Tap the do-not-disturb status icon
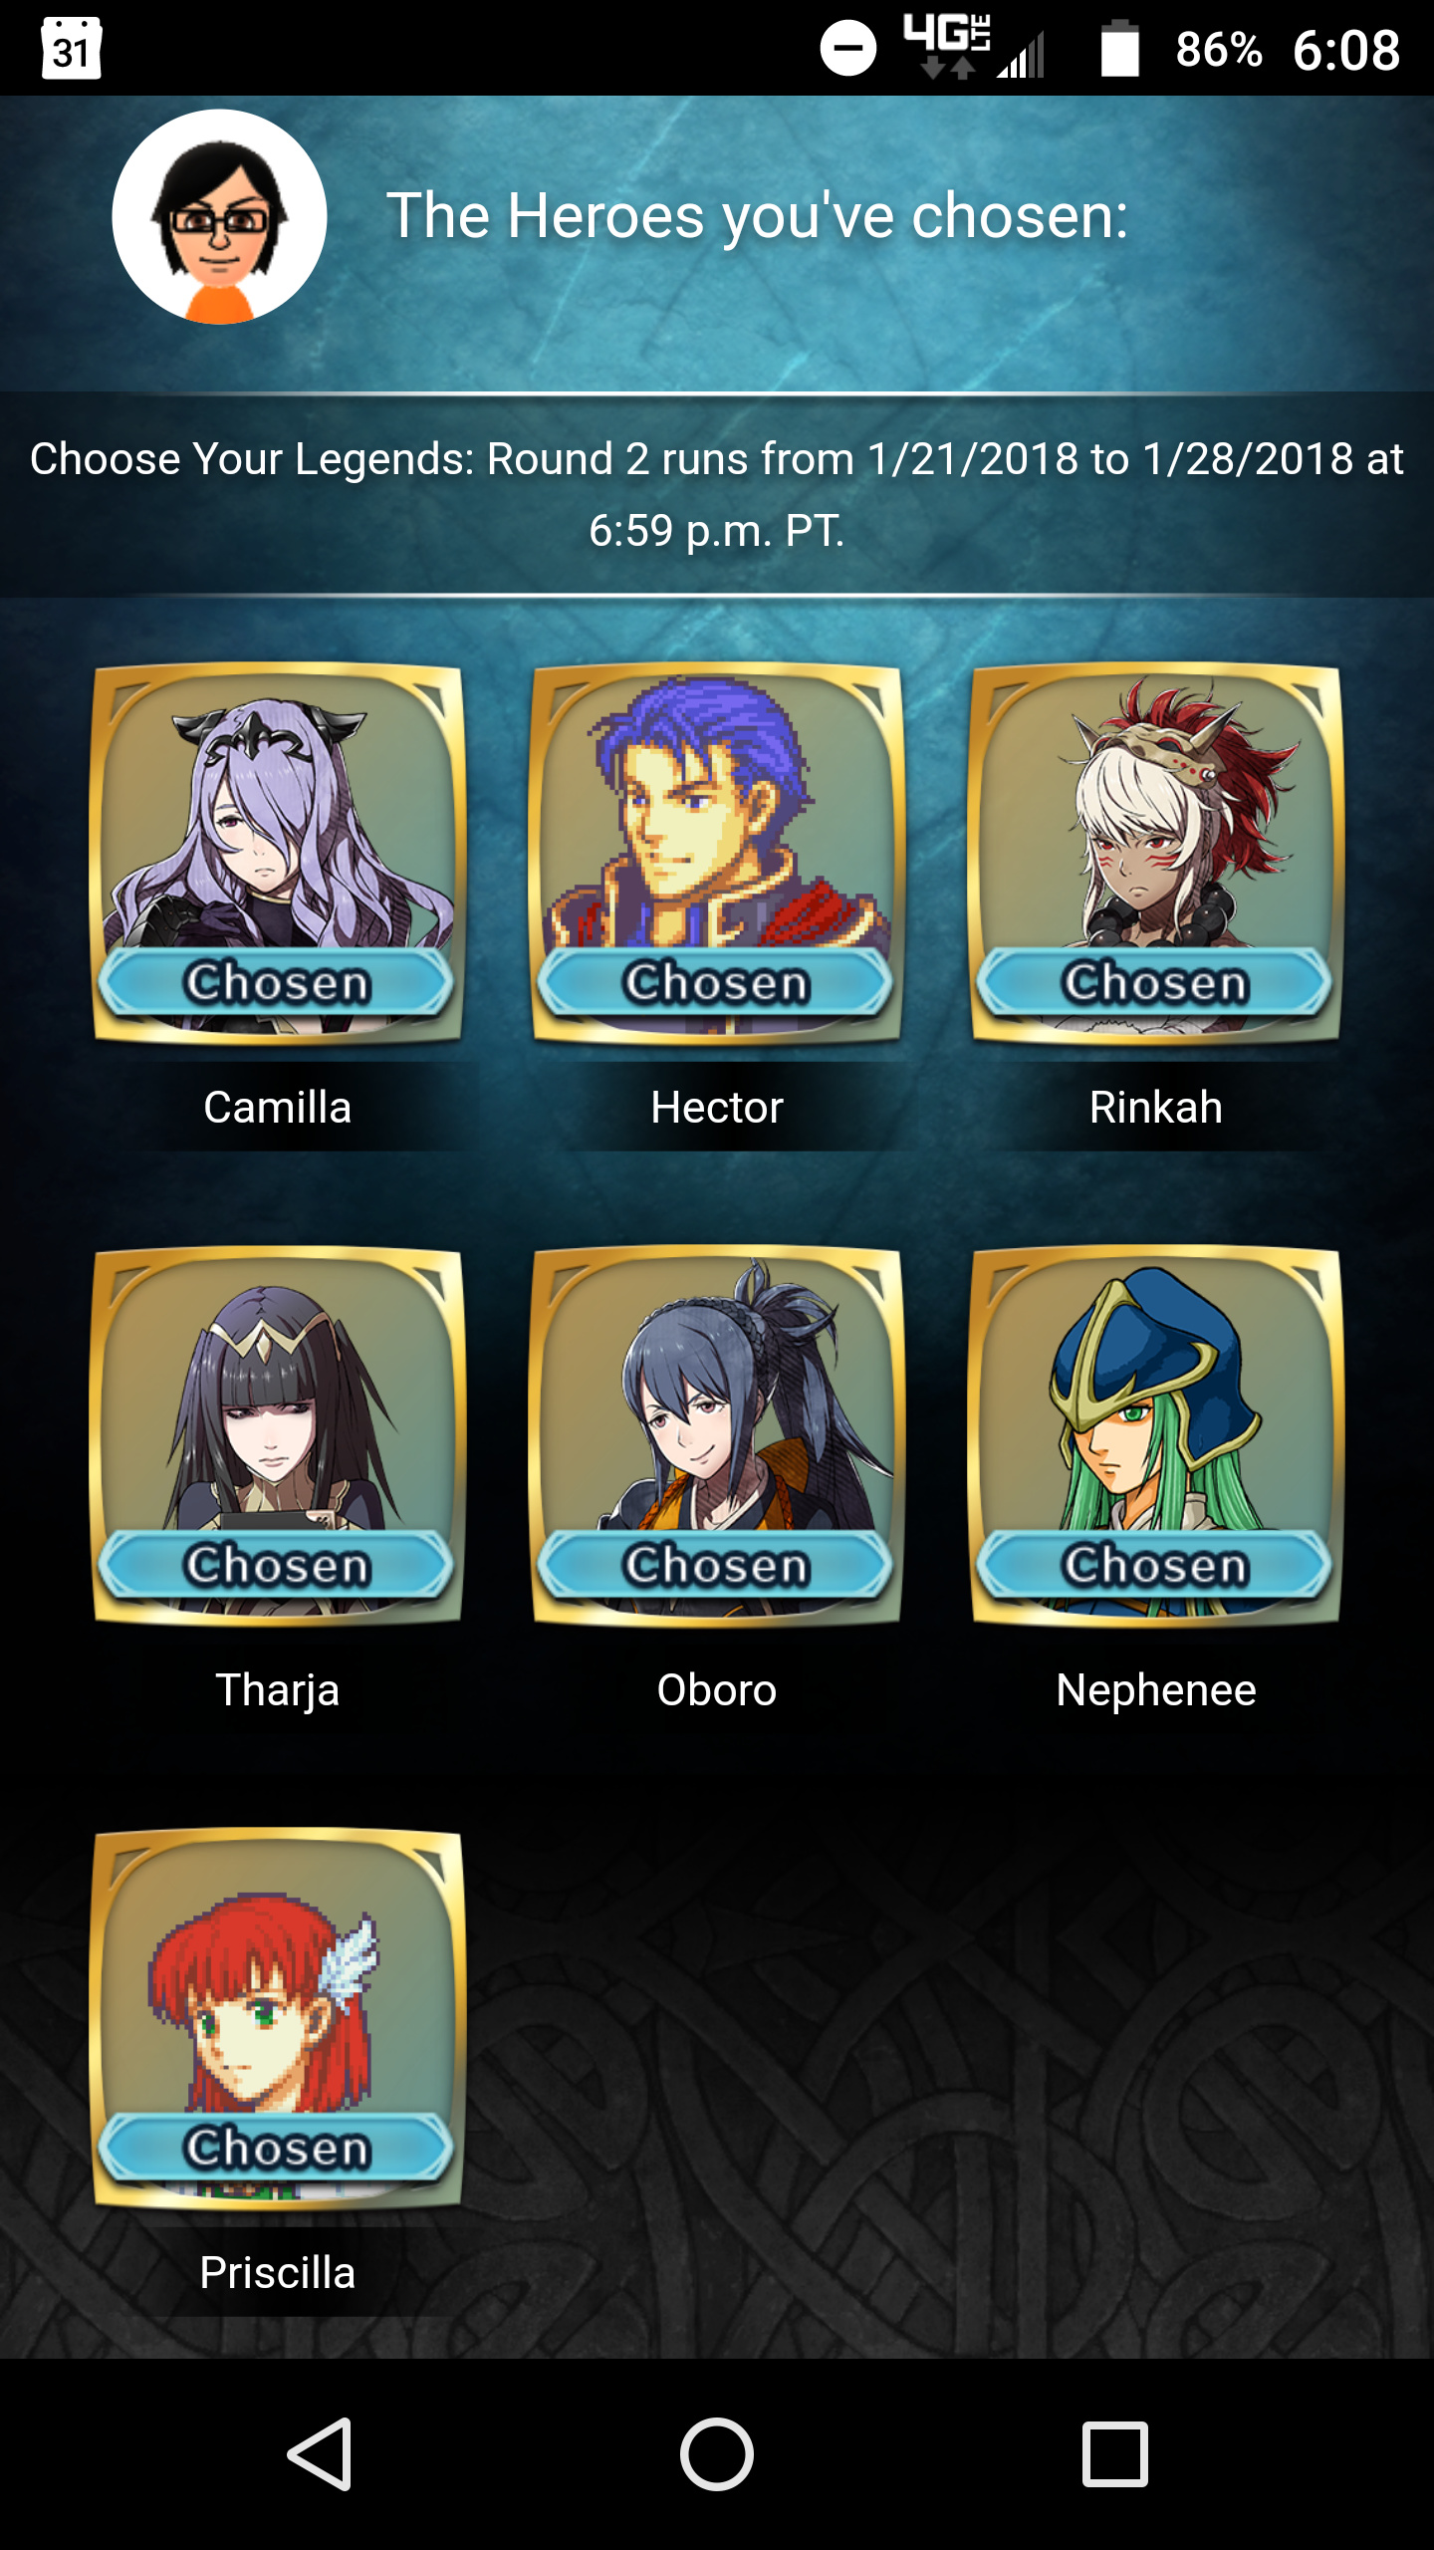The width and height of the screenshot is (1434, 2550). coord(848,48)
